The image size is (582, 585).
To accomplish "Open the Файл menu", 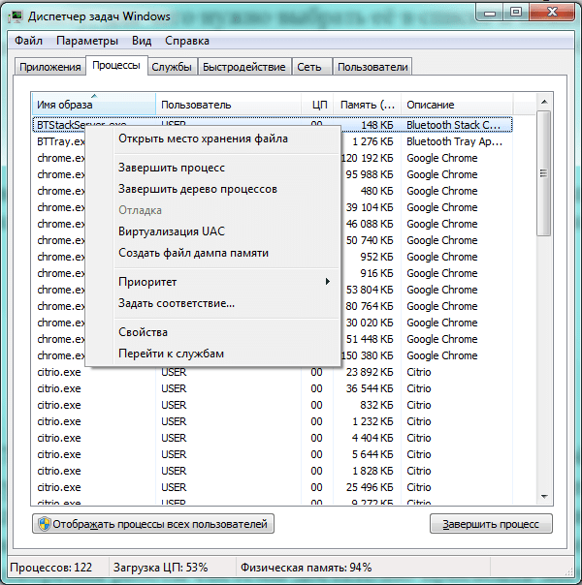I will click(x=28, y=41).
